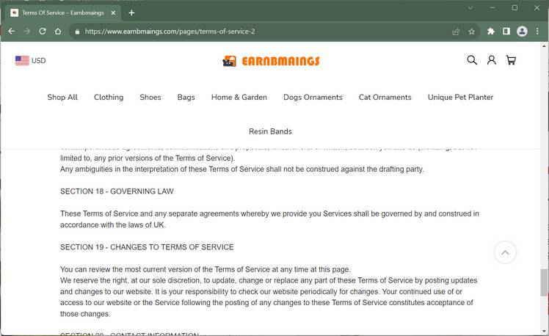This screenshot has height=336, width=549.
Task: Open the Chrome three-dot menu
Action: (537, 31)
